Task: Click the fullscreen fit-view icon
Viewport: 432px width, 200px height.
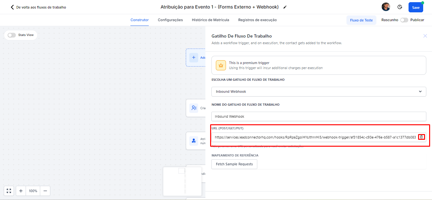Action: click(9, 191)
